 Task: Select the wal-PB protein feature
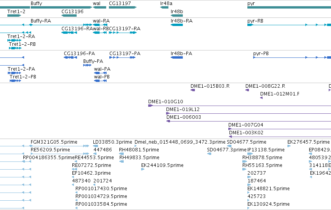click(x=100, y=81)
